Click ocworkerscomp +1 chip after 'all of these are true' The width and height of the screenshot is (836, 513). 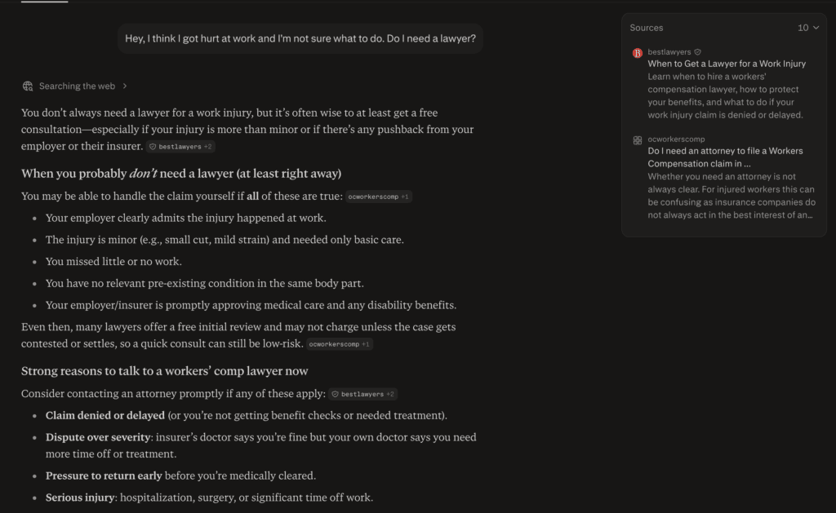pyautogui.click(x=379, y=197)
